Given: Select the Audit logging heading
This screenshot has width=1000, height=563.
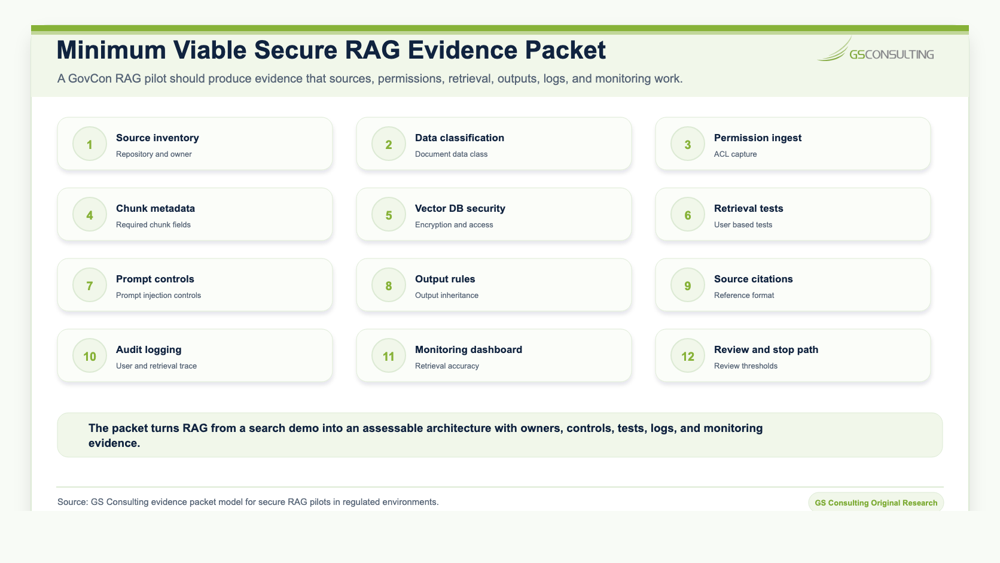Looking at the screenshot, I should click(x=148, y=349).
